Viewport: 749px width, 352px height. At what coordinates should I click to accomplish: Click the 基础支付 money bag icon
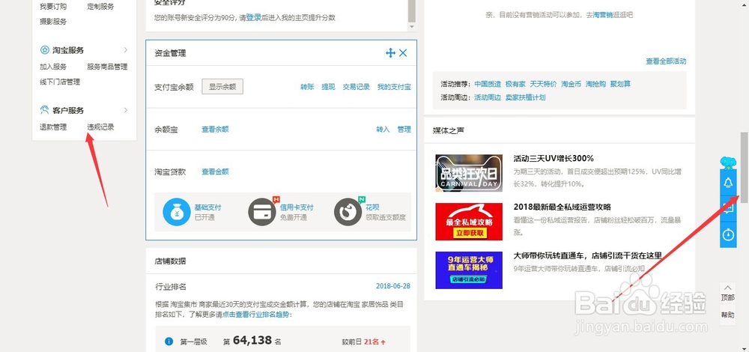pyautogui.click(x=177, y=212)
